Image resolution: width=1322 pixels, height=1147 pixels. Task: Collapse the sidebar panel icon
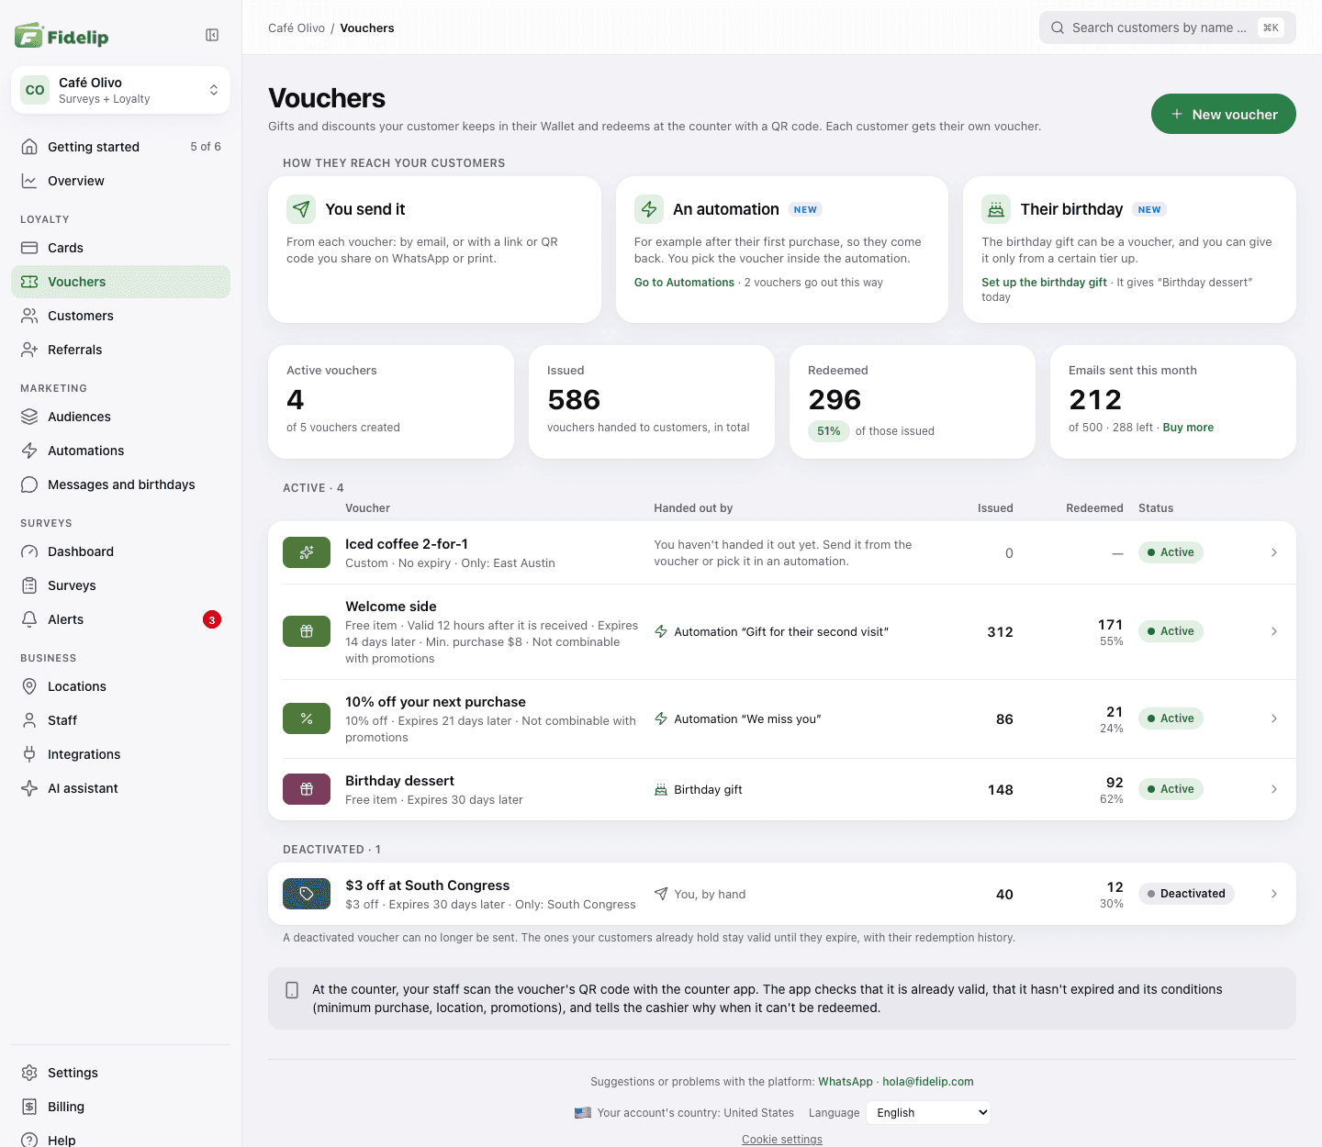click(x=212, y=35)
